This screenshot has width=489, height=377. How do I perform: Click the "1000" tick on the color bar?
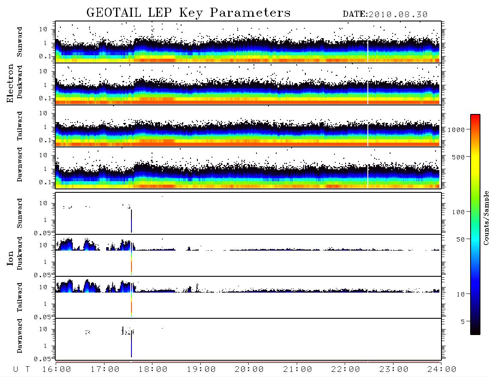[456, 129]
